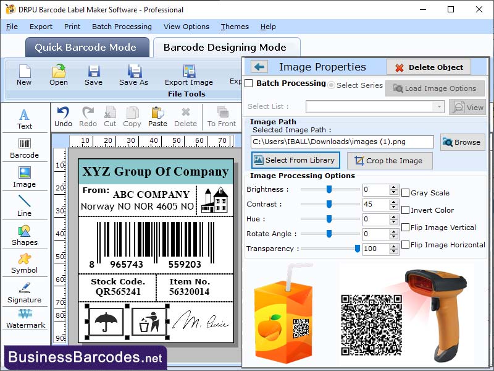Browse for an image file
This screenshot has height=371, width=494.
462,142
